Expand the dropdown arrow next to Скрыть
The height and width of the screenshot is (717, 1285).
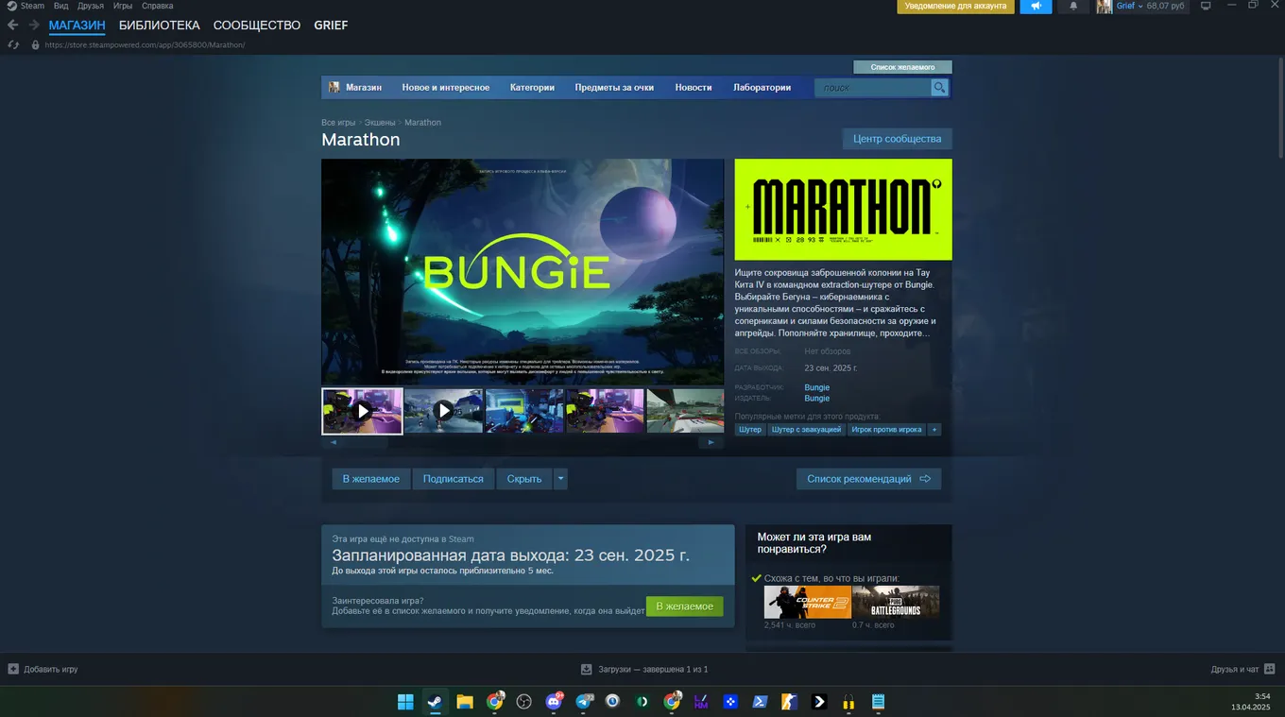point(560,479)
